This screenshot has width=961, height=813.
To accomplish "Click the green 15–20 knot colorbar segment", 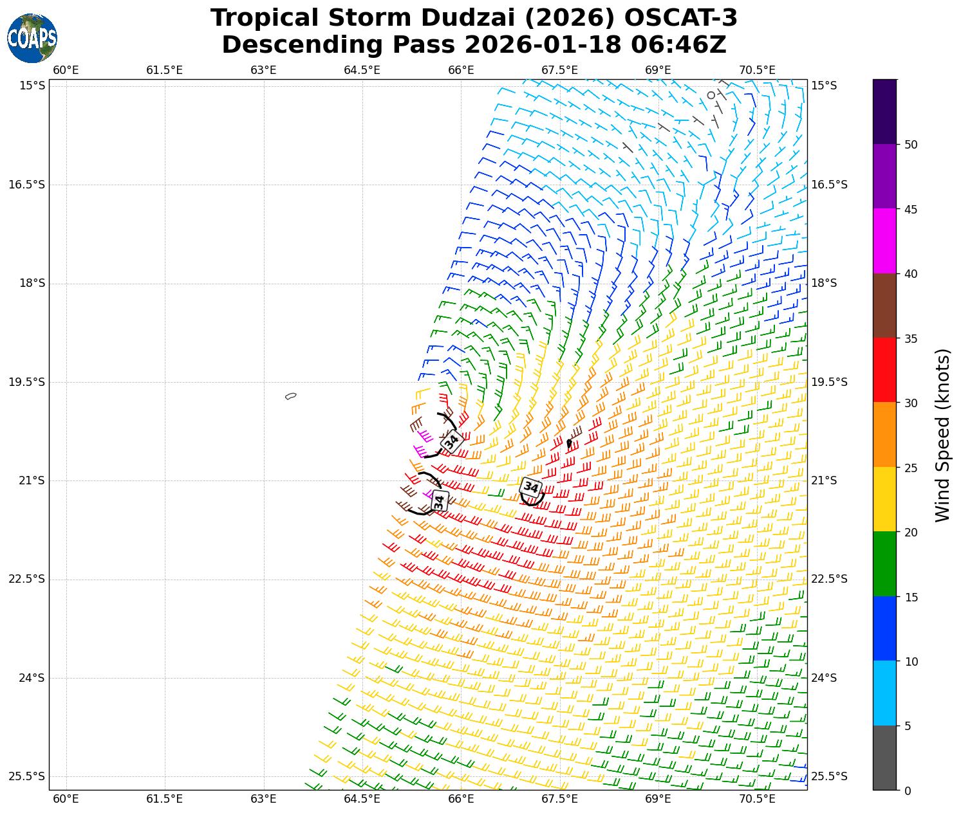I will (x=884, y=563).
